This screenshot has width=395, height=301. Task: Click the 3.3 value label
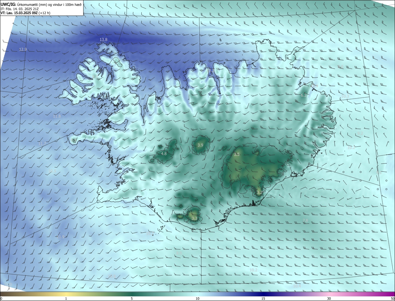[194, 219]
